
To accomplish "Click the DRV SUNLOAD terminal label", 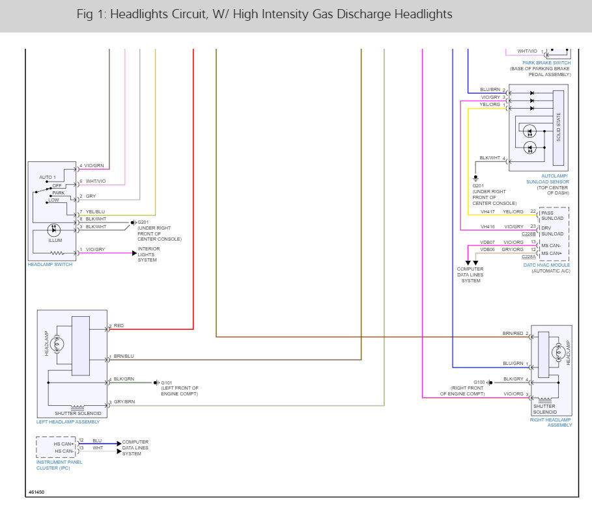I will pos(552,231).
